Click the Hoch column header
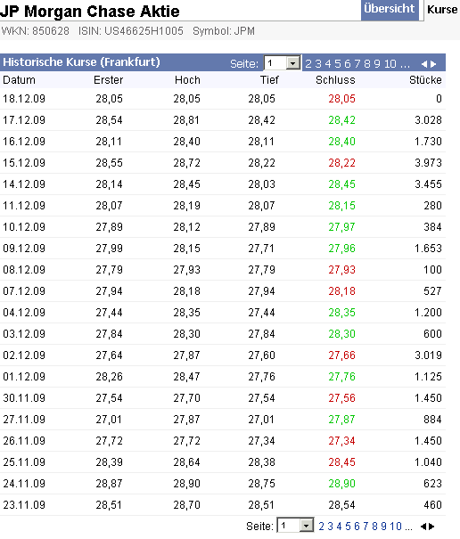Viewport: 460px width, 539px height. [x=187, y=80]
